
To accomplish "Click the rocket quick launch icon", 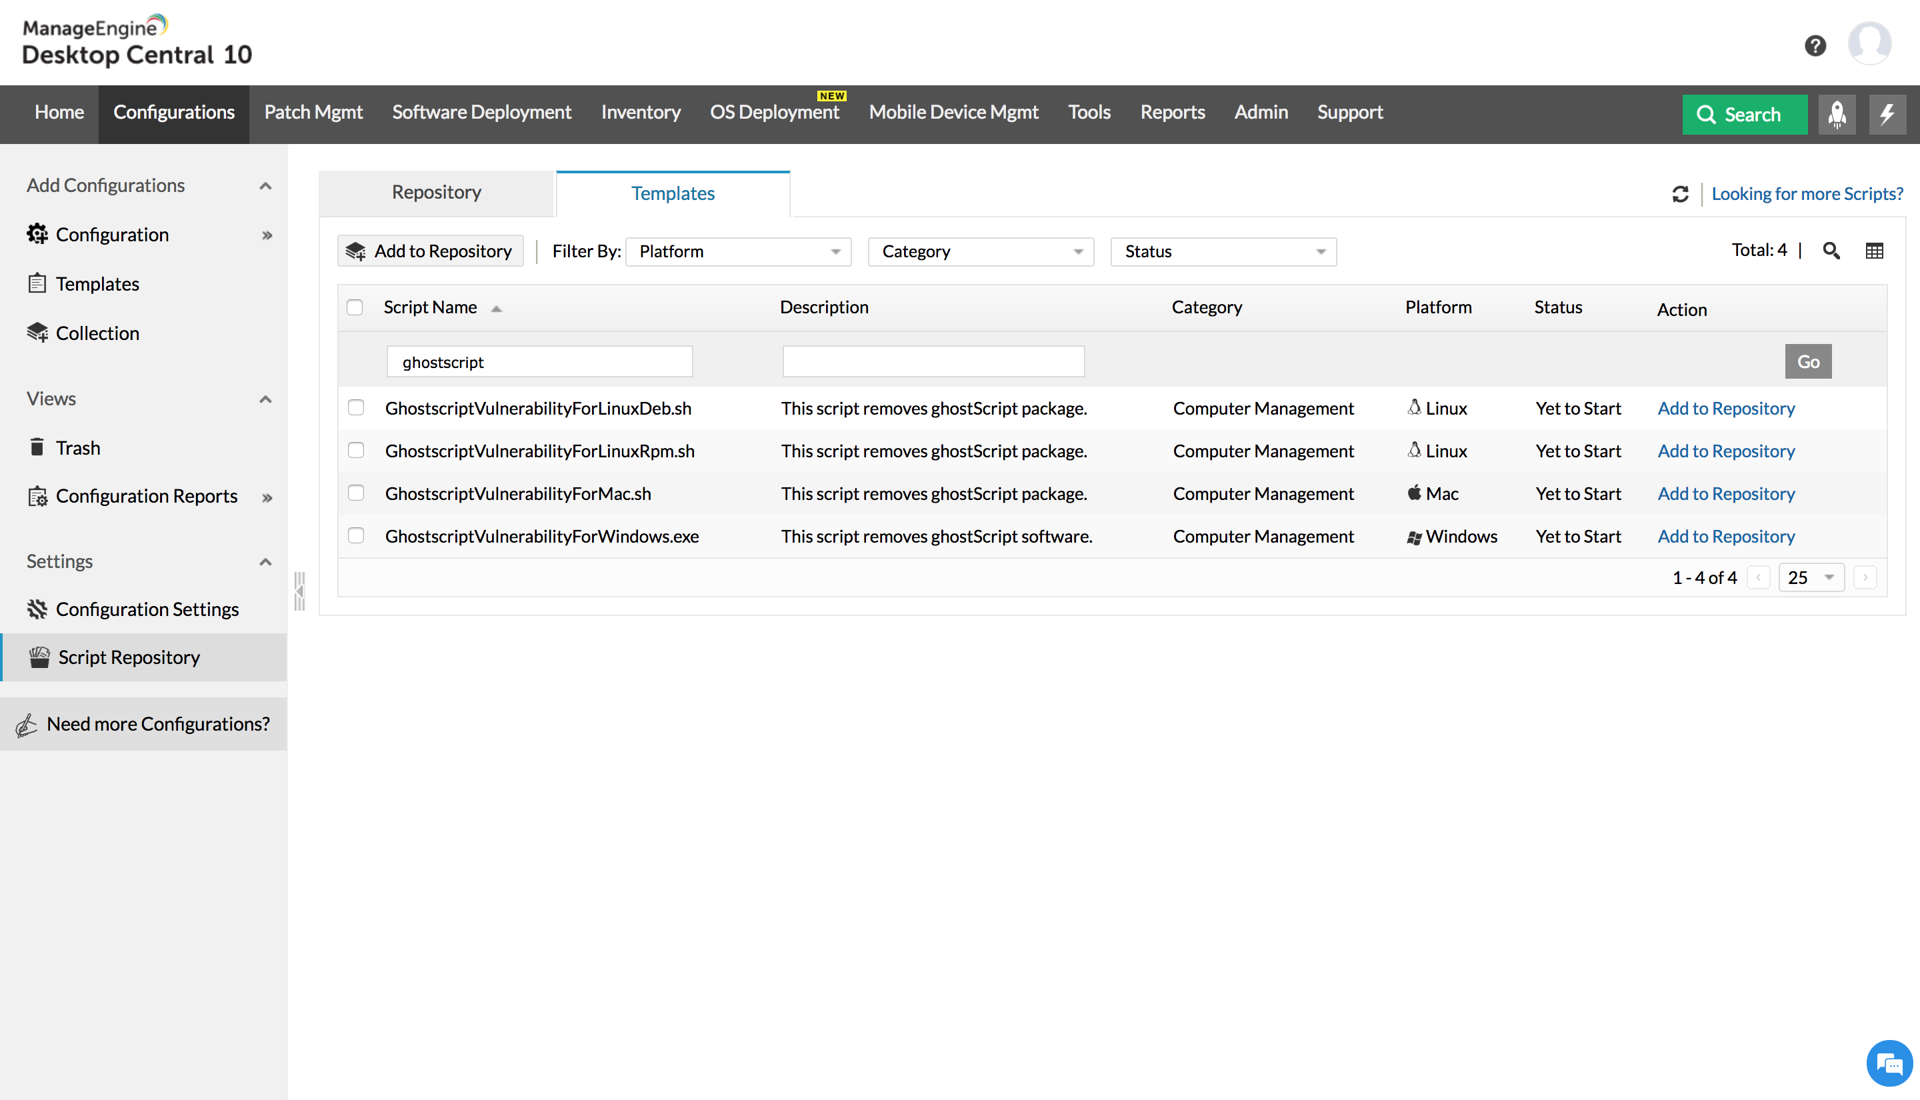I will (1837, 114).
